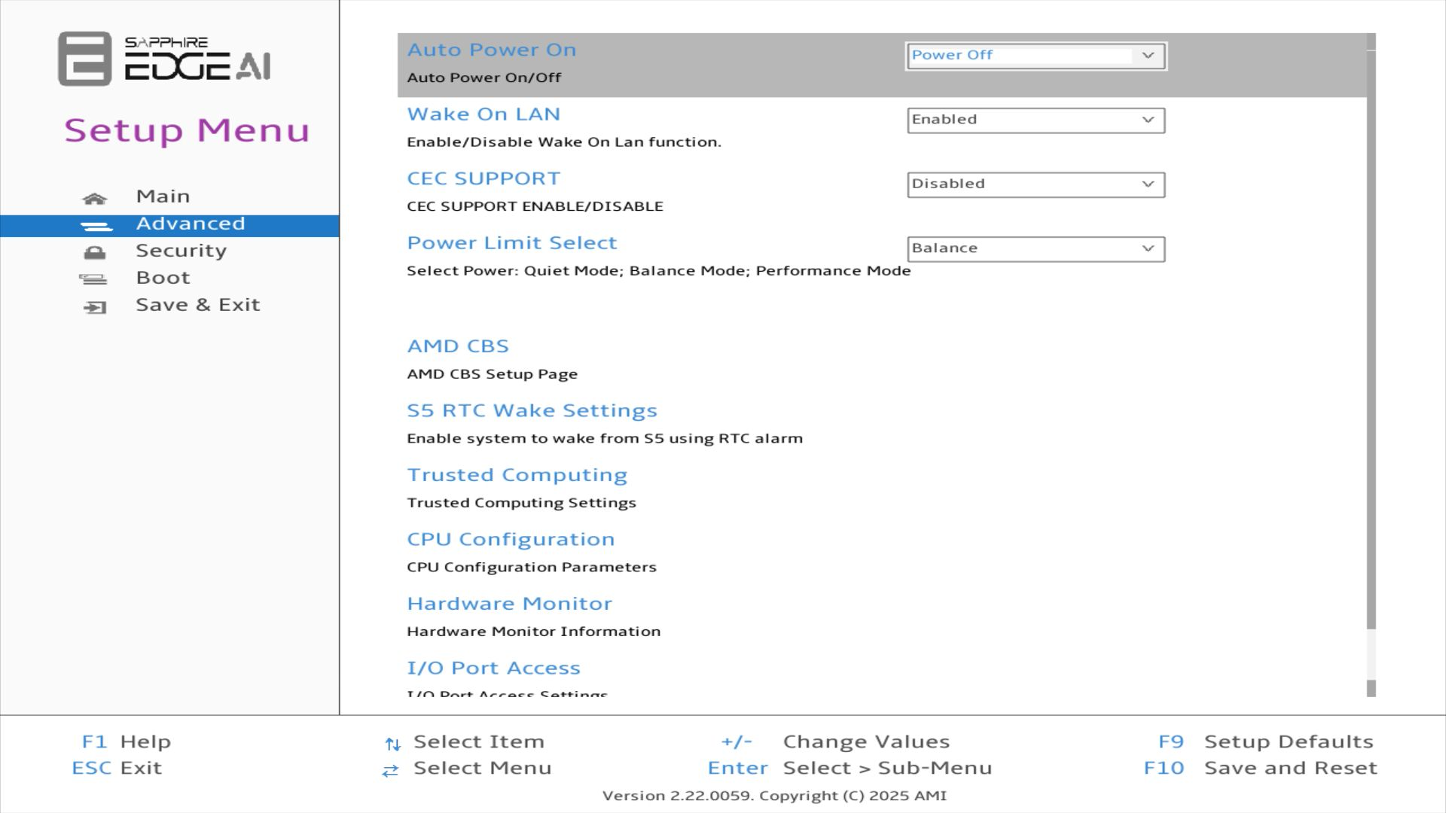Click the Sapphire Edge AI logo
This screenshot has height=813, width=1446.
coord(164,59)
